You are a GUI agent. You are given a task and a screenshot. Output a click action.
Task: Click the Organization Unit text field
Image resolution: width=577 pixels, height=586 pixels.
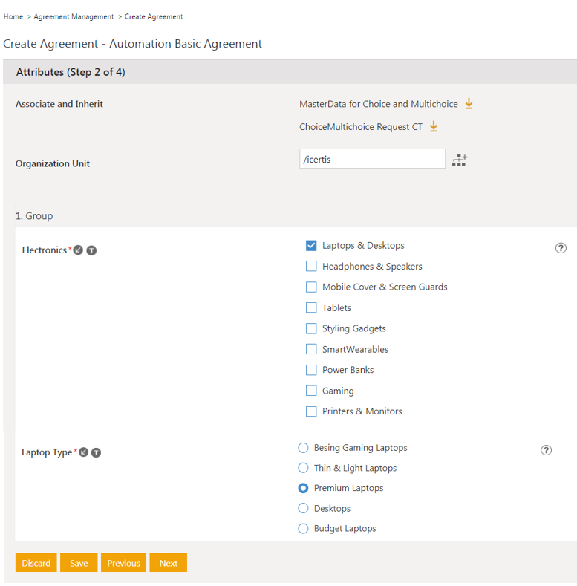pyautogui.click(x=371, y=159)
